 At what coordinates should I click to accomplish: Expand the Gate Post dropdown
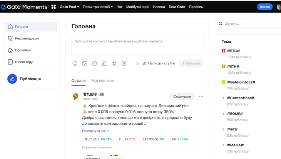pyautogui.click(x=69, y=7)
